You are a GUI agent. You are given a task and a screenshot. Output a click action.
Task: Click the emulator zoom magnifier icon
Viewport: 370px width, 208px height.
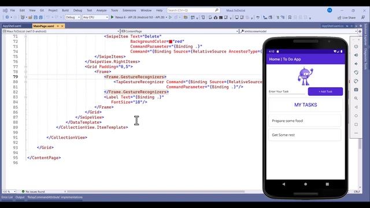(356, 98)
